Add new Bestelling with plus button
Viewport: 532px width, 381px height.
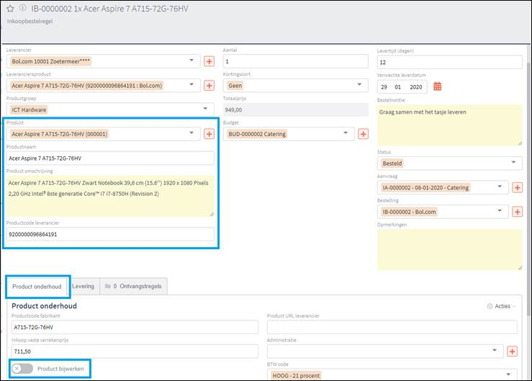(517, 212)
